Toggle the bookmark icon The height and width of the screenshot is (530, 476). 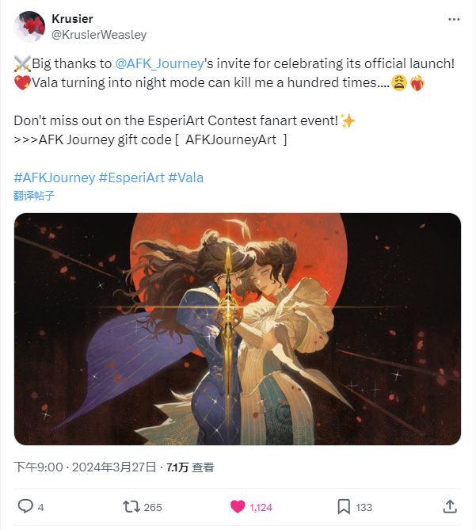pyautogui.click(x=344, y=507)
